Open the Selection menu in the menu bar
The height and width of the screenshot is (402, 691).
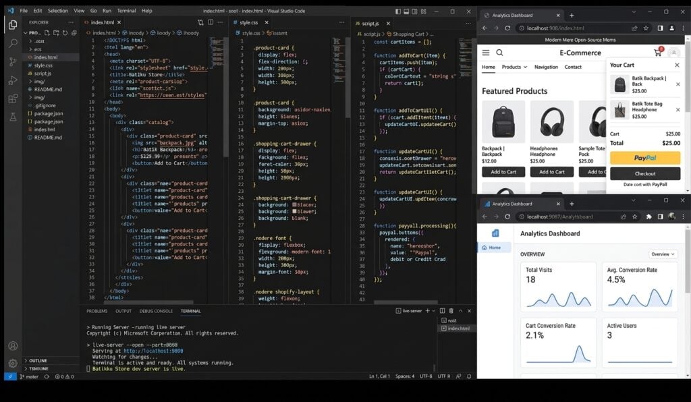[x=58, y=11]
